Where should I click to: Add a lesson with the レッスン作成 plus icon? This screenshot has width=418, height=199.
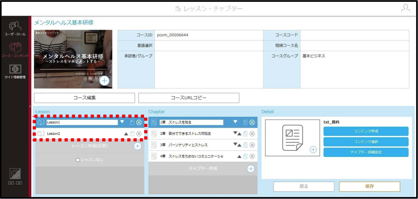pyautogui.click(x=137, y=146)
